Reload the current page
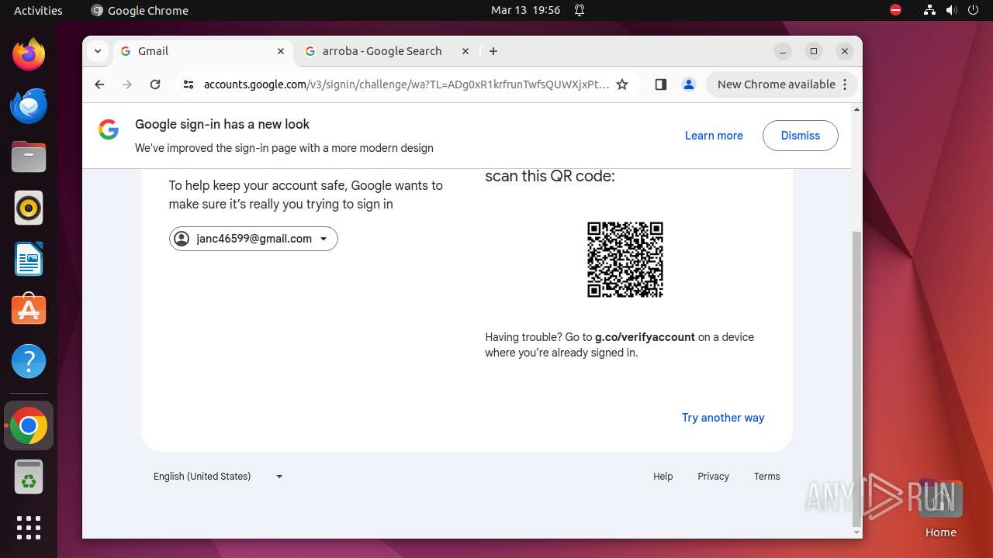 coord(155,84)
